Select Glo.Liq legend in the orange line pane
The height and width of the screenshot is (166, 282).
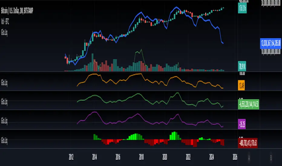tap(4, 83)
